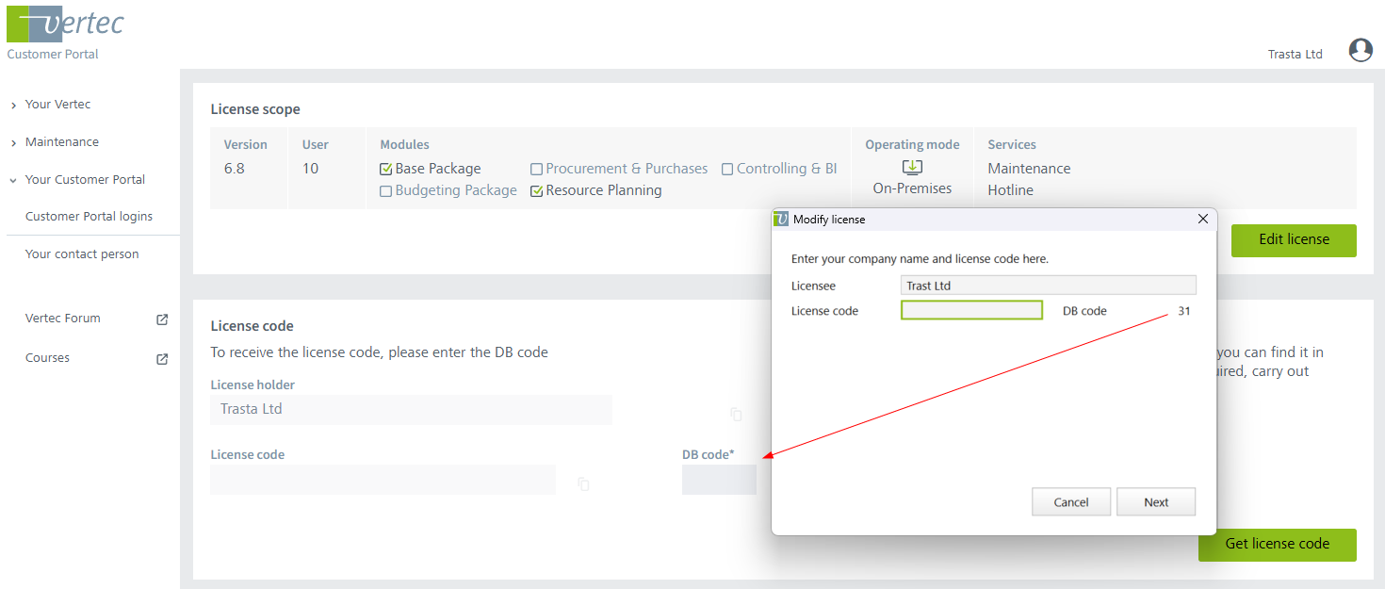Enable the Procurement & Purchases checkbox

(x=536, y=170)
